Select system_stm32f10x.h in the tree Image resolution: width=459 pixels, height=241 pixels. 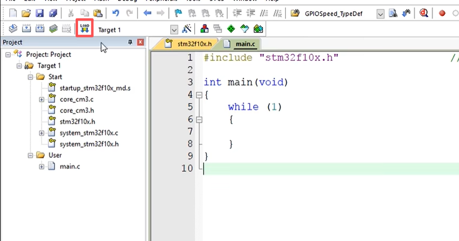[x=89, y=144]
